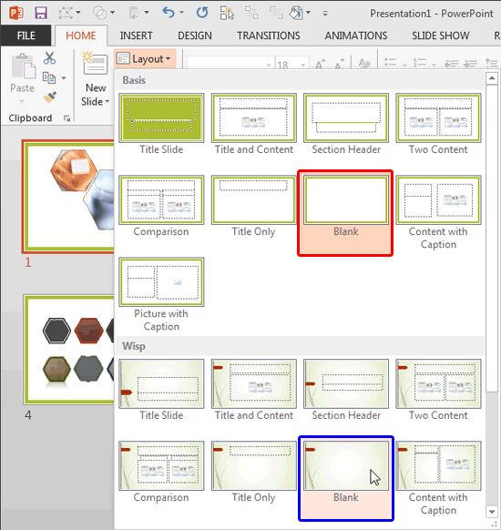This screenshot has height=530, width=501.
Task: Click Increase Font Size icon
Action: (x=320, y=63)
